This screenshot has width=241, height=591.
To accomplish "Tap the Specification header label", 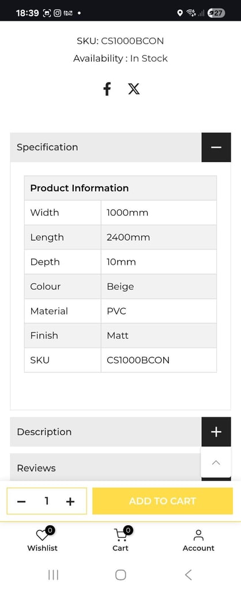I will [x=47, y=147].
